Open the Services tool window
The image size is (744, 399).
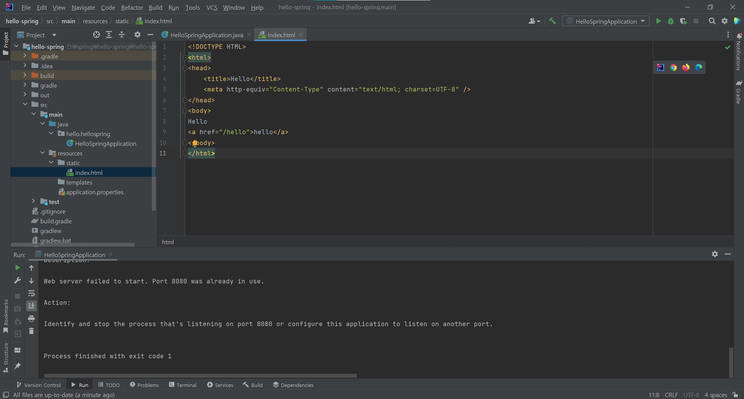tap(220, 385)
